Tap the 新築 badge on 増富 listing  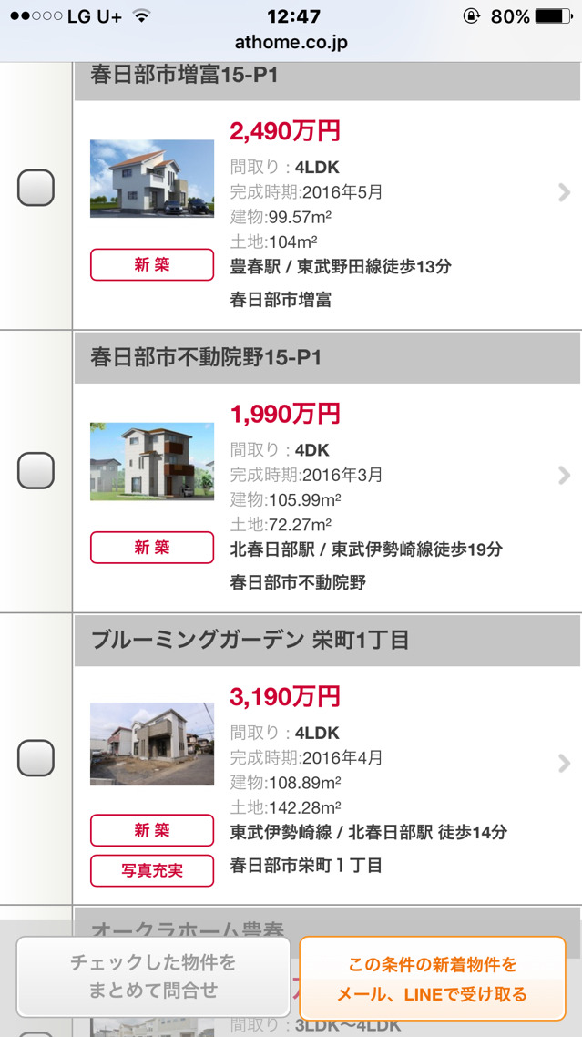[x=152, y=264]
